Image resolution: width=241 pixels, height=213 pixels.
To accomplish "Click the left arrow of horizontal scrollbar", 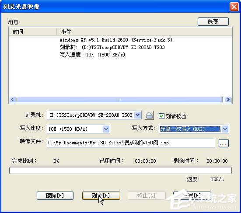I will (x=13, y=99).
